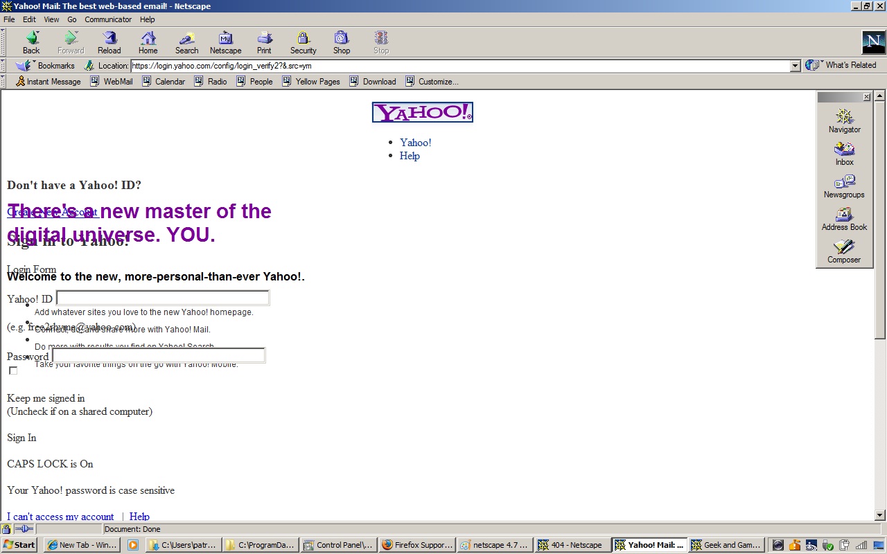The height and width of the screenshot is (554, 887).
Task: Switch to Geek and Gam... taskbar window
Action: [x=728, y=545]
